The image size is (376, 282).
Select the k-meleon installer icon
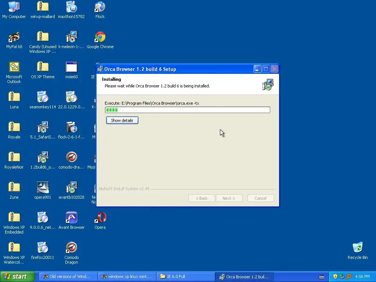[x=72, y=37]
